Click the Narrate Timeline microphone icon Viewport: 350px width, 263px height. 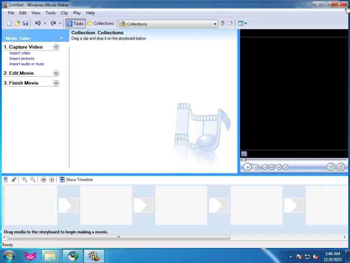tap(14, 179)
